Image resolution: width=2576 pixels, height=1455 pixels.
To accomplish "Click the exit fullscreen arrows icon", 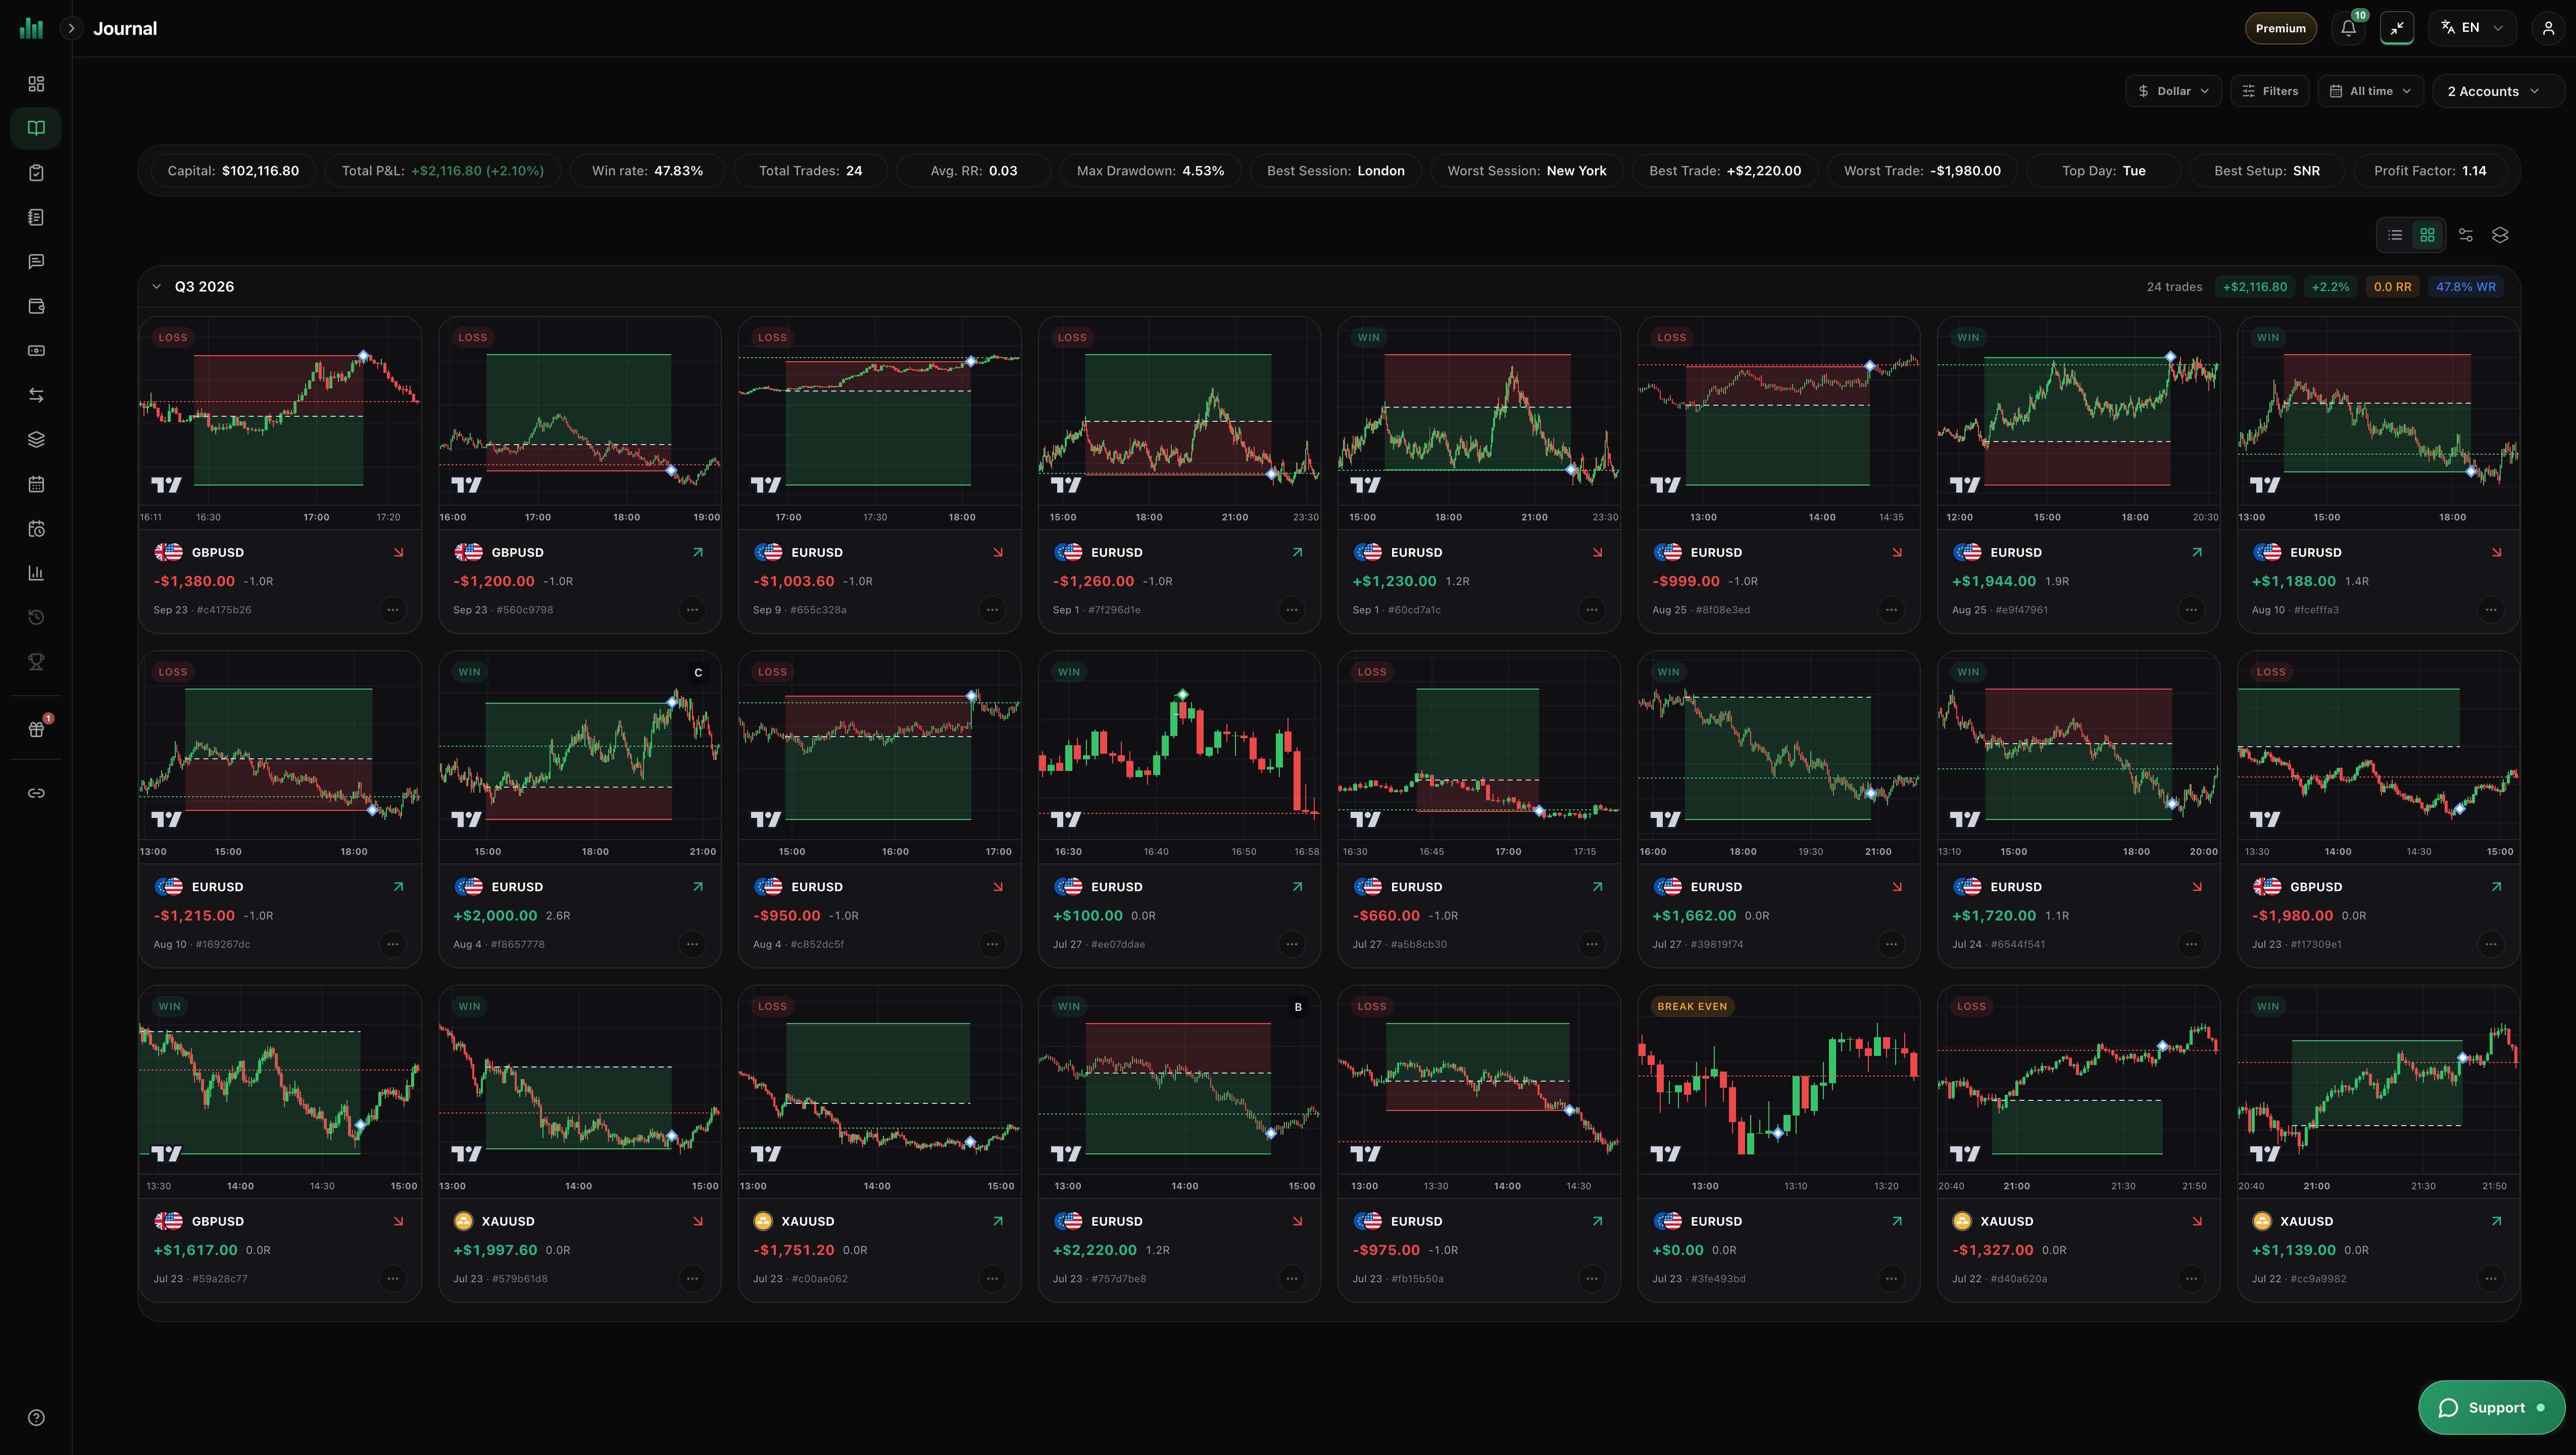I will (2397, 28).
